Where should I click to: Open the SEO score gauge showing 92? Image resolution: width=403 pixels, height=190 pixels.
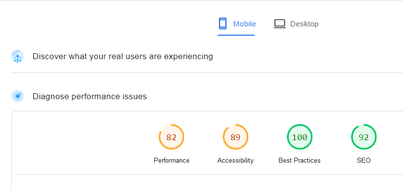[x=364, y=137]
